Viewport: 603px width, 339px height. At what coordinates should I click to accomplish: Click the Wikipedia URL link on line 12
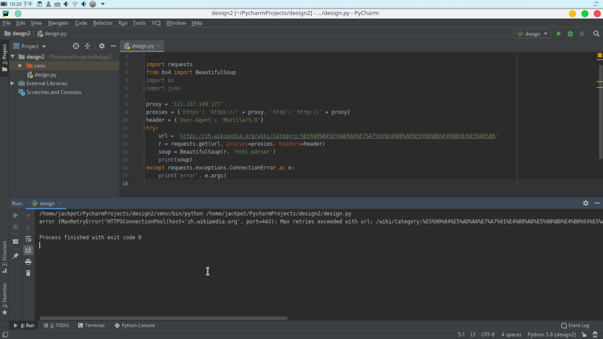point(338,136)
